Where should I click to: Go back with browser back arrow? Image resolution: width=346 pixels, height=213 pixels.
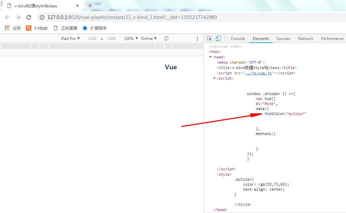(x=7, y=17)
